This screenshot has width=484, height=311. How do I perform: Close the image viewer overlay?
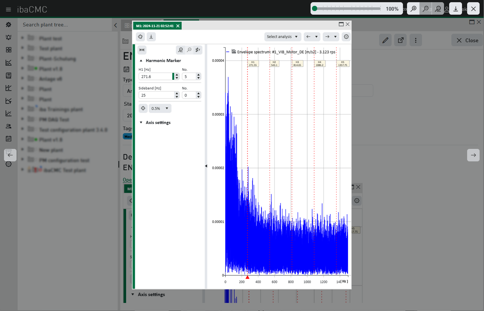[x=473, y=9]
